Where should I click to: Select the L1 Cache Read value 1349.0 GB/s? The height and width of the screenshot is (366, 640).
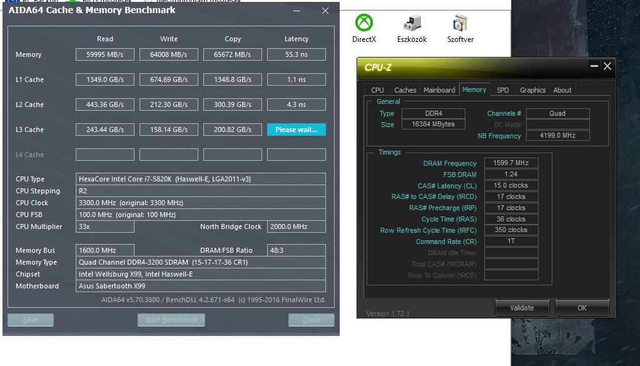[105, 79]
